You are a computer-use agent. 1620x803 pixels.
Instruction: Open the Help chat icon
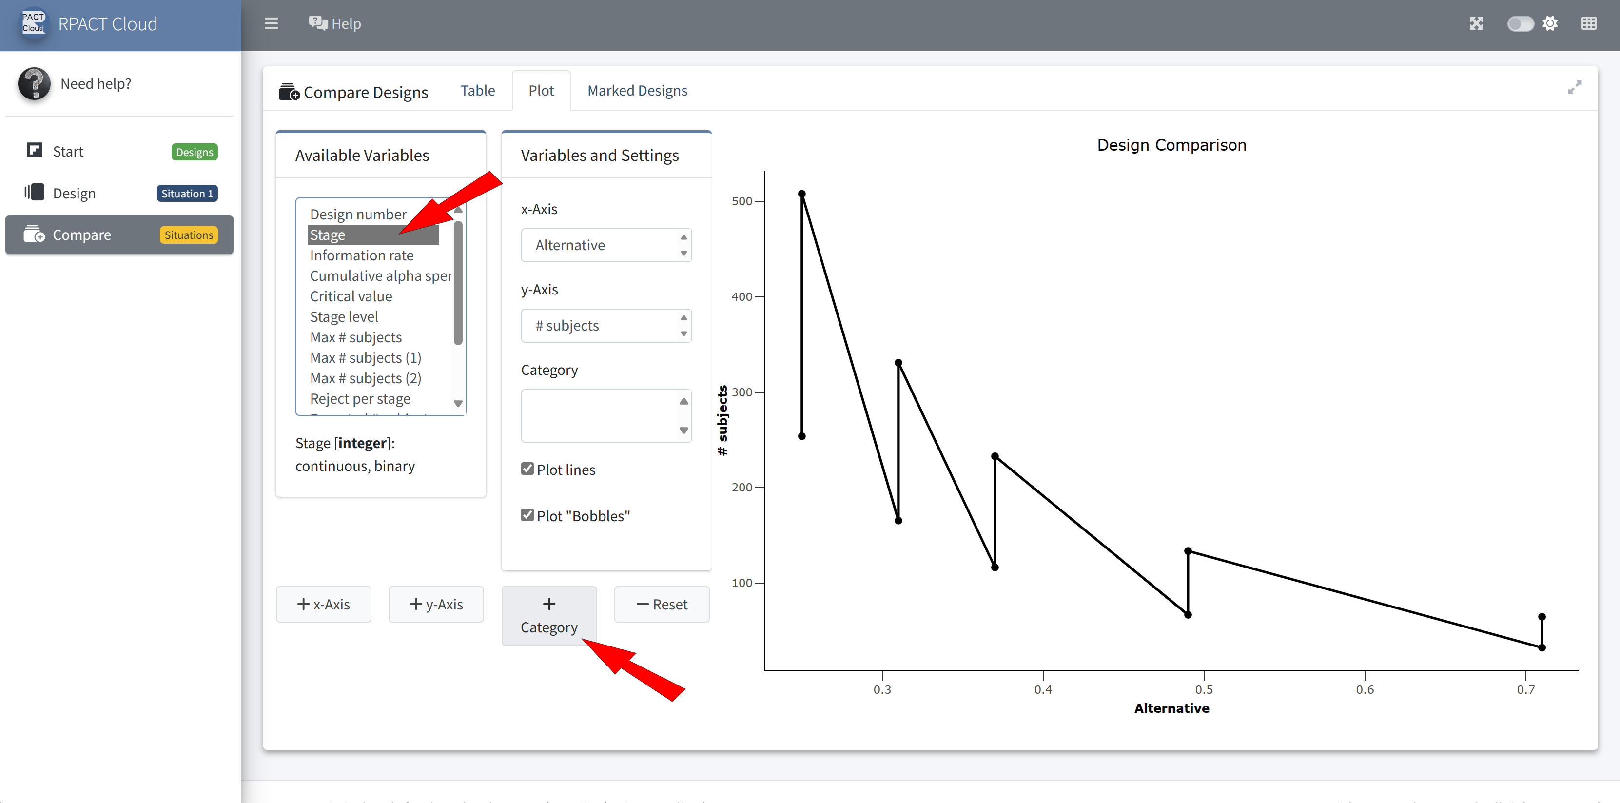[x=318, y=24]
